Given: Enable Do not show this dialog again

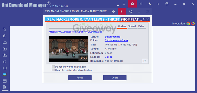Looking at the screenshot, I should pos(53,67).
